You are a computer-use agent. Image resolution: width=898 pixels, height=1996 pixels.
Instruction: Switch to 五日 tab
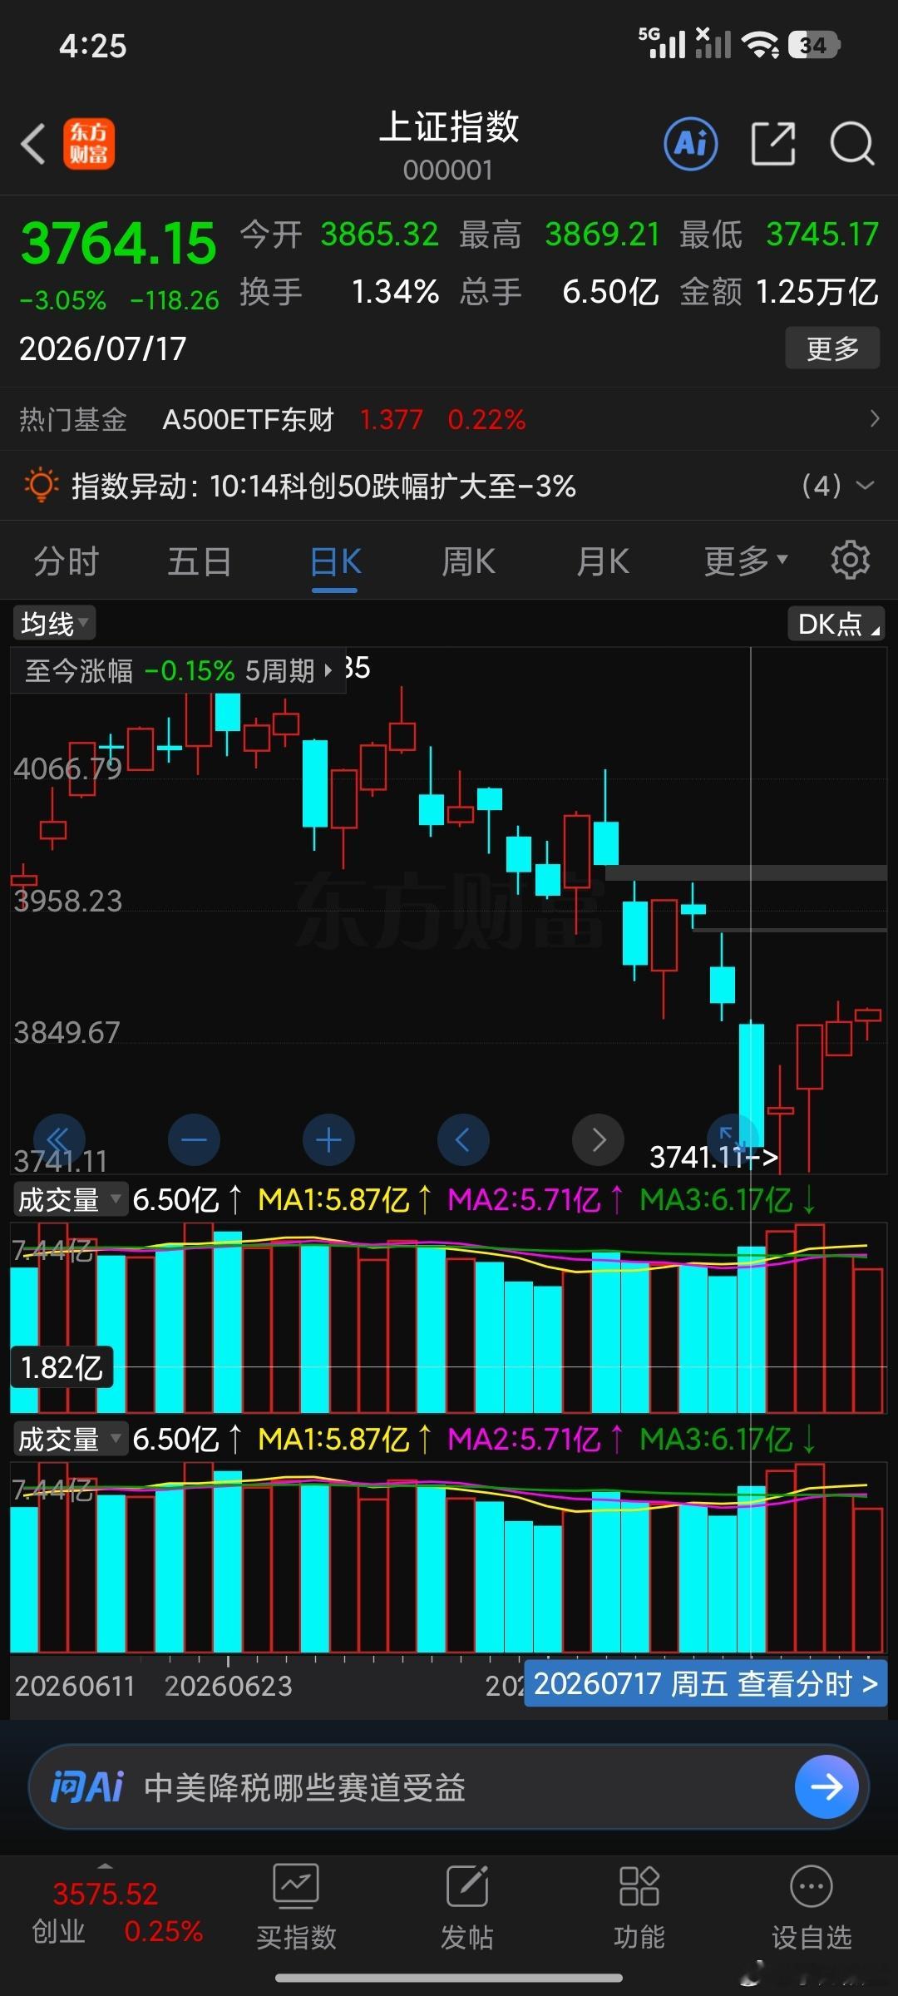coord(200,561)
